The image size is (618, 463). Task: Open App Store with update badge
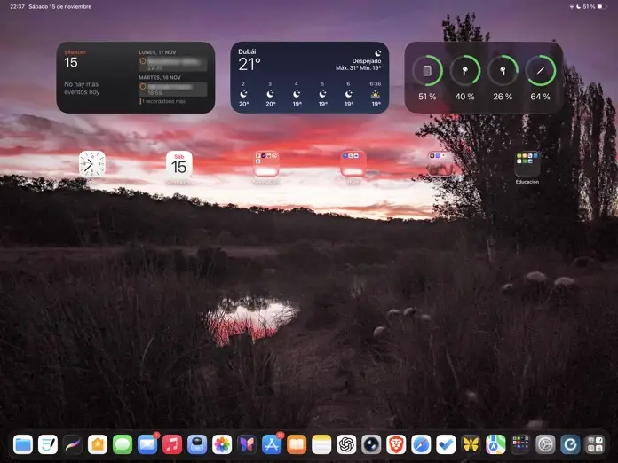[x=272, y=444]
